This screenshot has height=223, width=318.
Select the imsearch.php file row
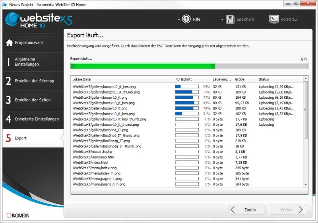186,152
